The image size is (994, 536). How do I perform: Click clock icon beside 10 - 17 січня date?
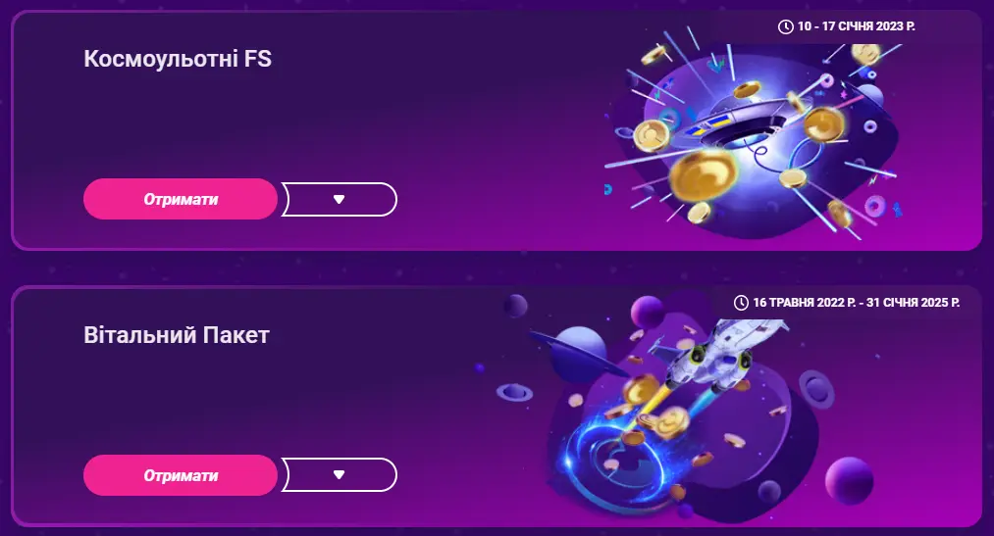(x=785, y=26)
